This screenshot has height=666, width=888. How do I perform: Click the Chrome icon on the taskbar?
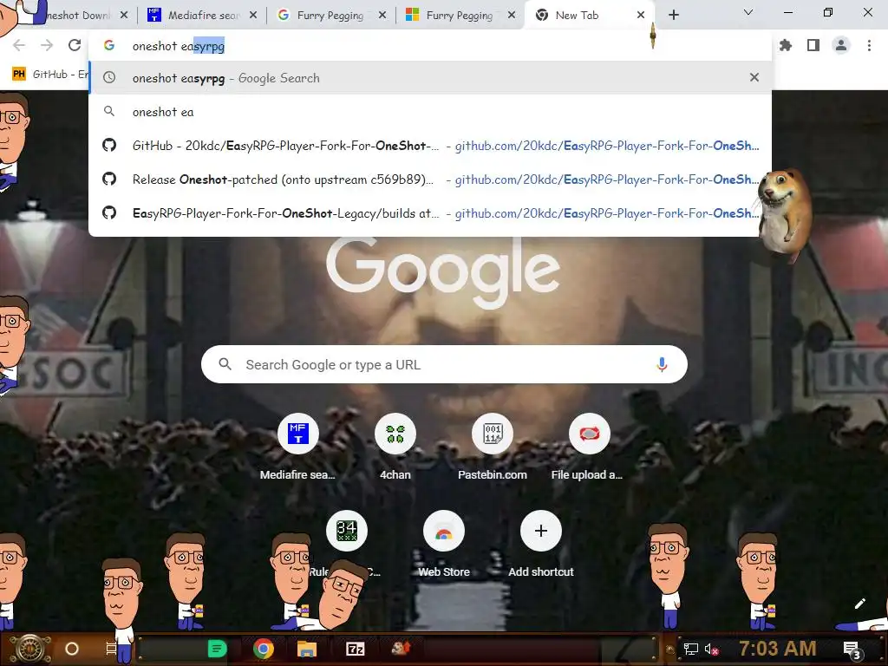(264, 649)
